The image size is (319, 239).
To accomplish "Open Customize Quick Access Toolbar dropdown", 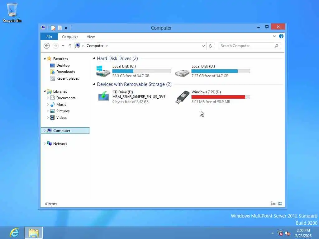I will click(x=66, y=28).
